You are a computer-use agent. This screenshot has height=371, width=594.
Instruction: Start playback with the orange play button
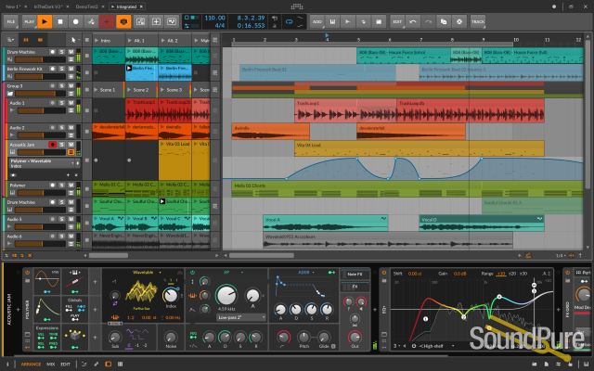tap(45, 21)
